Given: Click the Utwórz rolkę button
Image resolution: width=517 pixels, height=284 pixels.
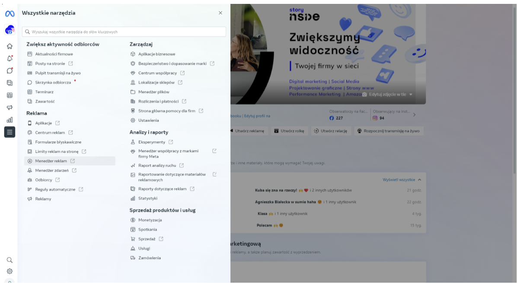Looking at the screenshot, I should [290, 131].
